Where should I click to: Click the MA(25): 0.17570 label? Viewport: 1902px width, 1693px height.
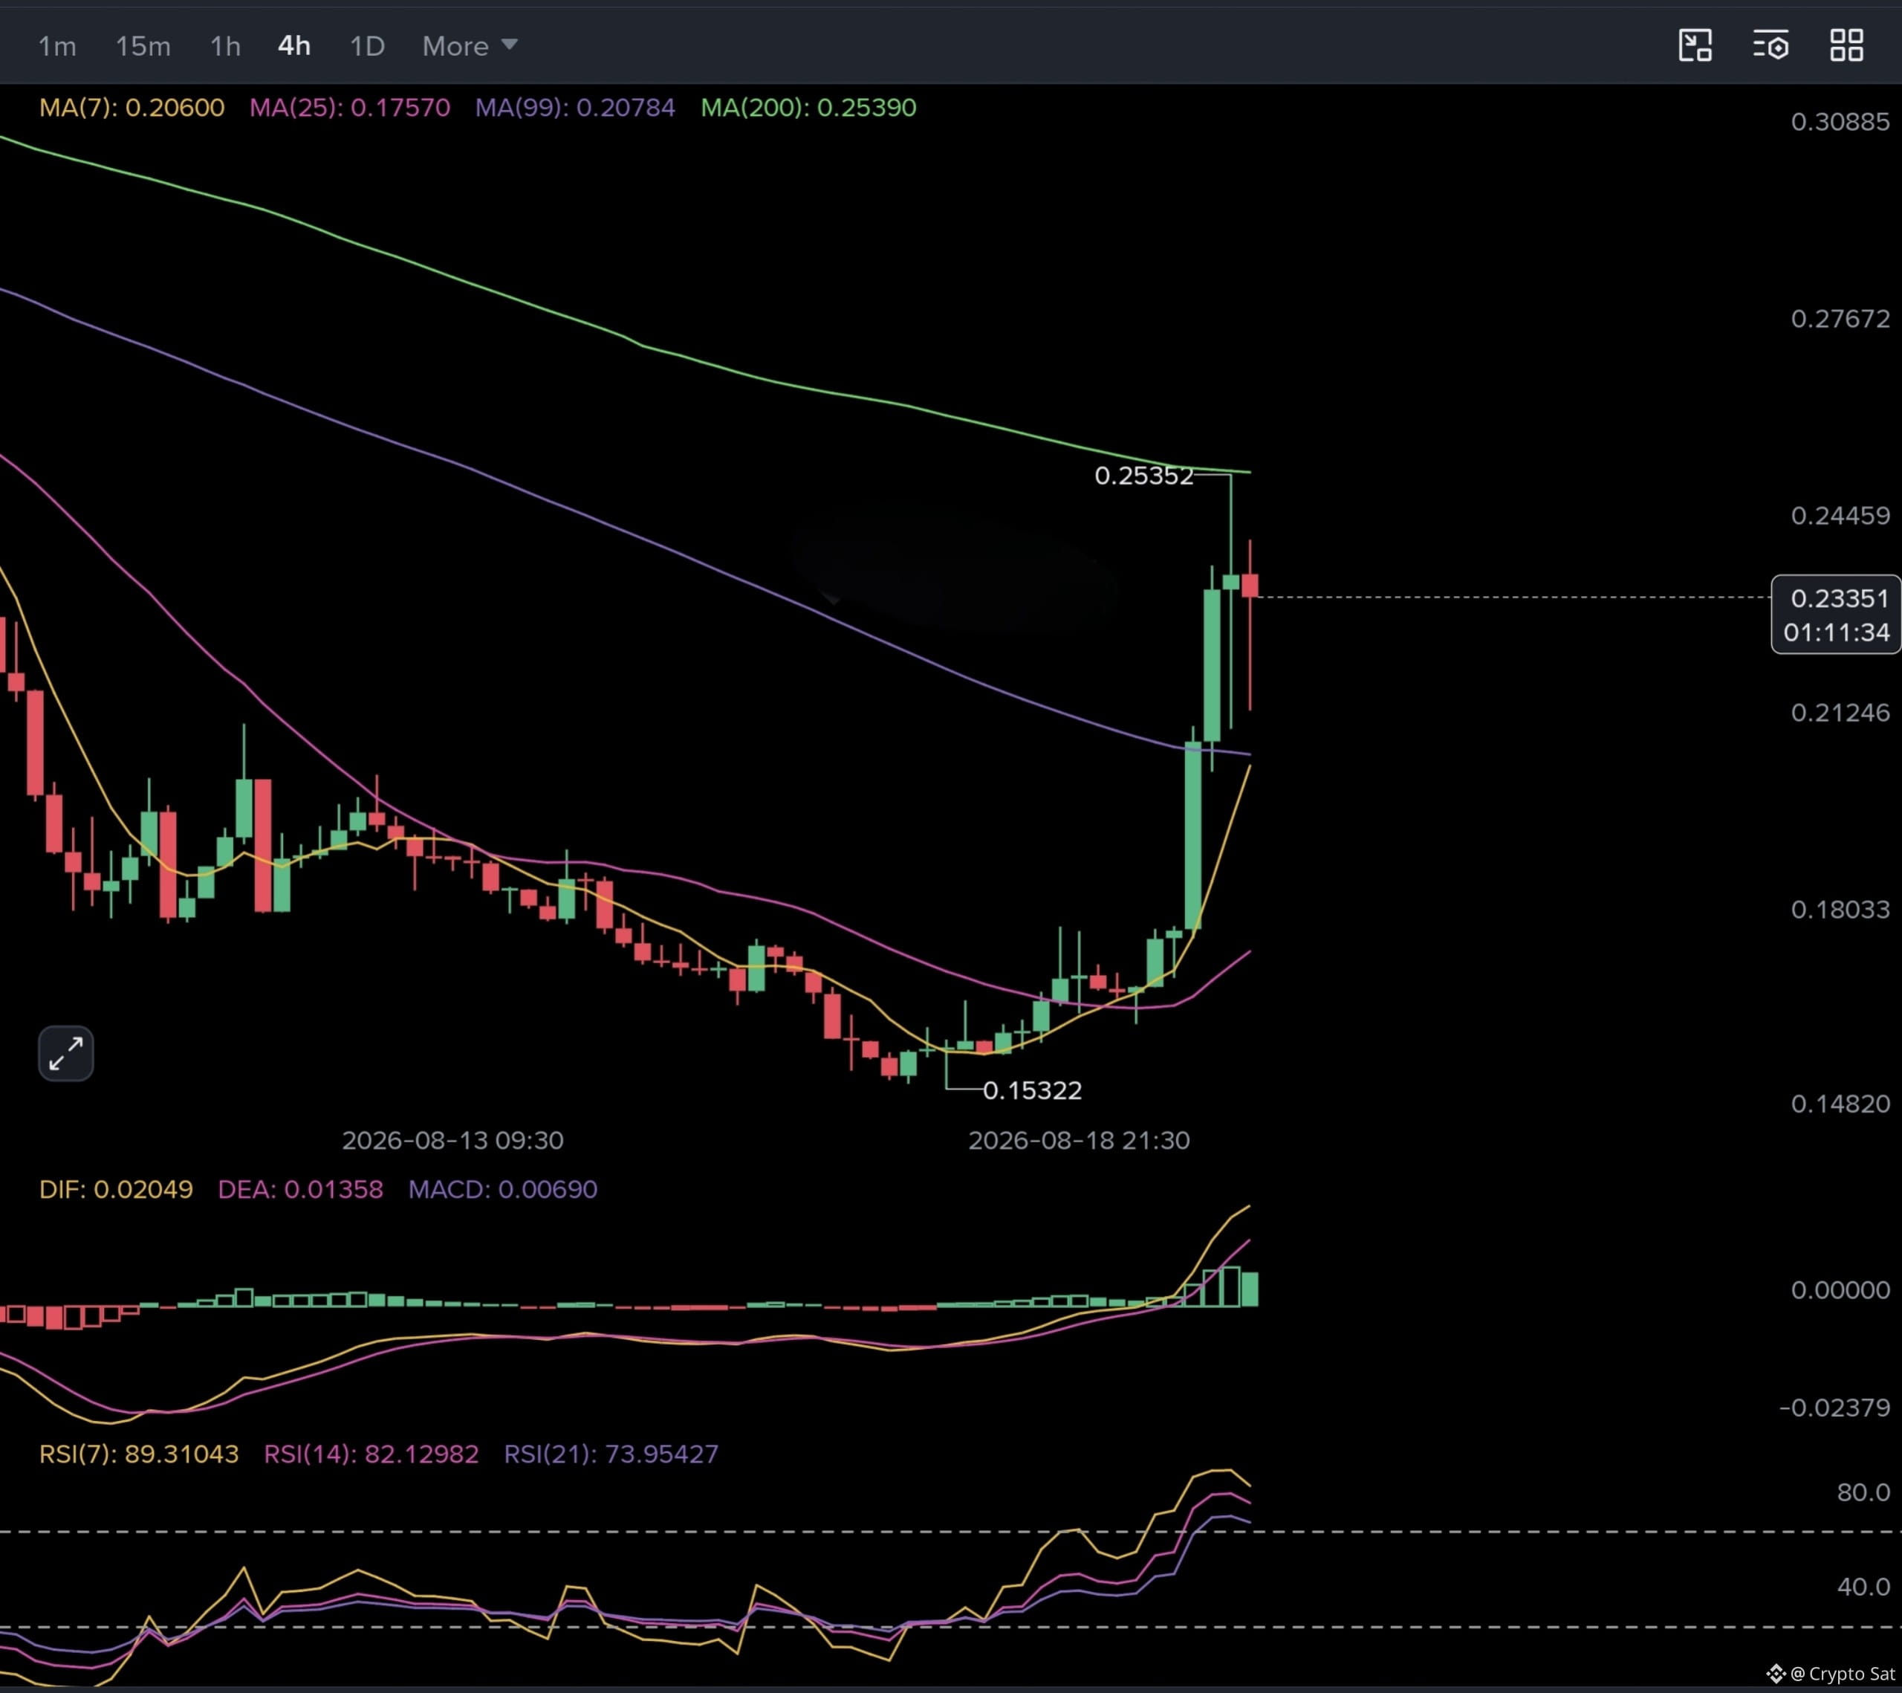(350, 107)
